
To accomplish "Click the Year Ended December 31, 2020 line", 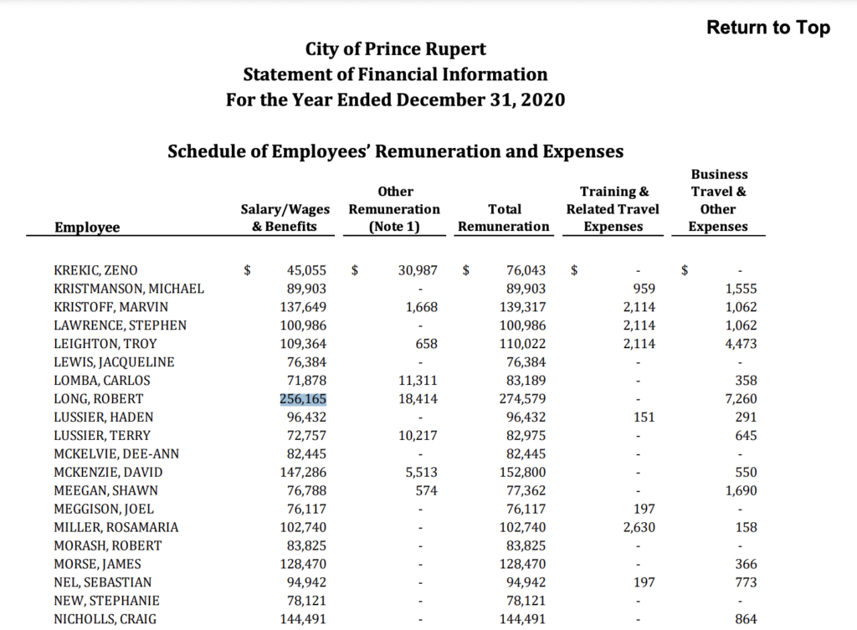I will pyautogui.click(x=396, y=100).
